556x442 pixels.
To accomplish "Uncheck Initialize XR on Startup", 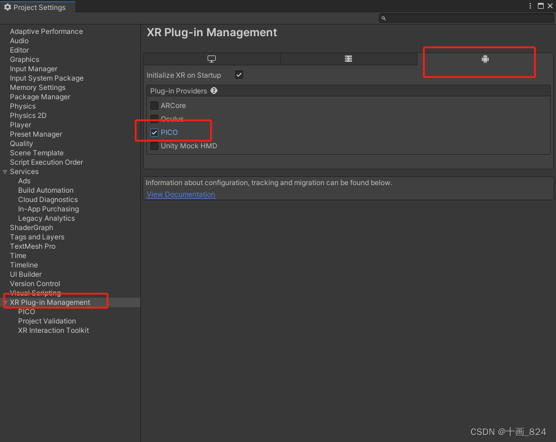I will pos(239,75).
